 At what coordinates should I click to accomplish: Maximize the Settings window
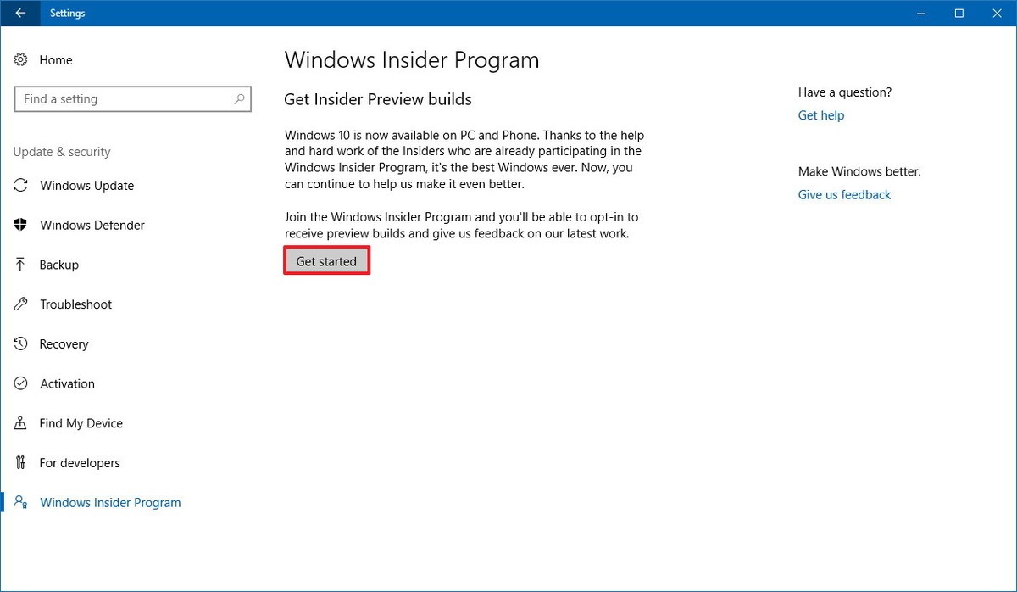(x=959, y=13)
